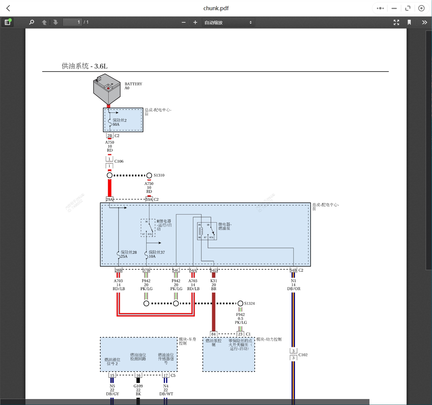Minimize the viewer window
Screen dimensions: 432x405
coord(394,8)
